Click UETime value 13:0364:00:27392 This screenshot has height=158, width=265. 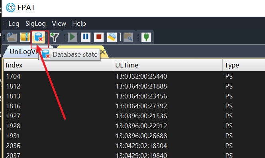141,106
